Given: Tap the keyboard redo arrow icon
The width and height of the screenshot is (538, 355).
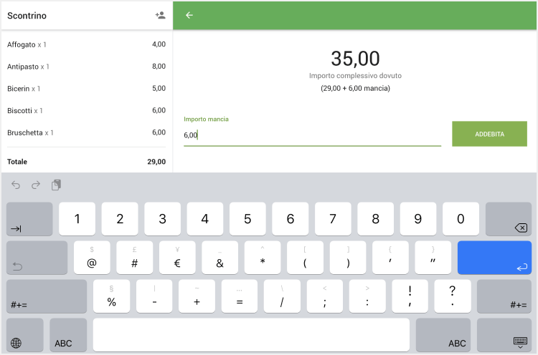Looking at the screenshot, I should pos(36,185).
